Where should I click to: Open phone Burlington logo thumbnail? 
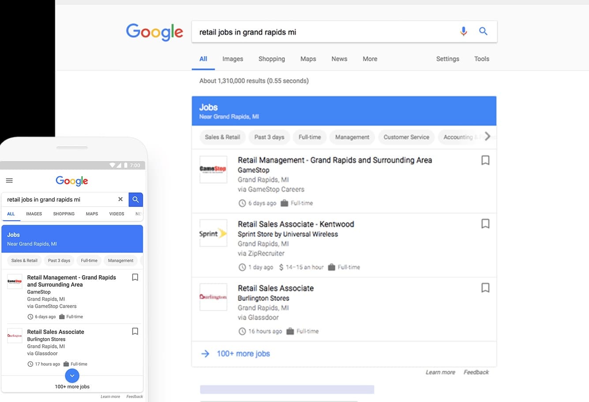[15, 336]
